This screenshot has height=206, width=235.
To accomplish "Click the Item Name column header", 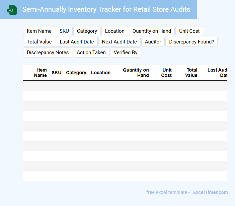I will [41, 73].
